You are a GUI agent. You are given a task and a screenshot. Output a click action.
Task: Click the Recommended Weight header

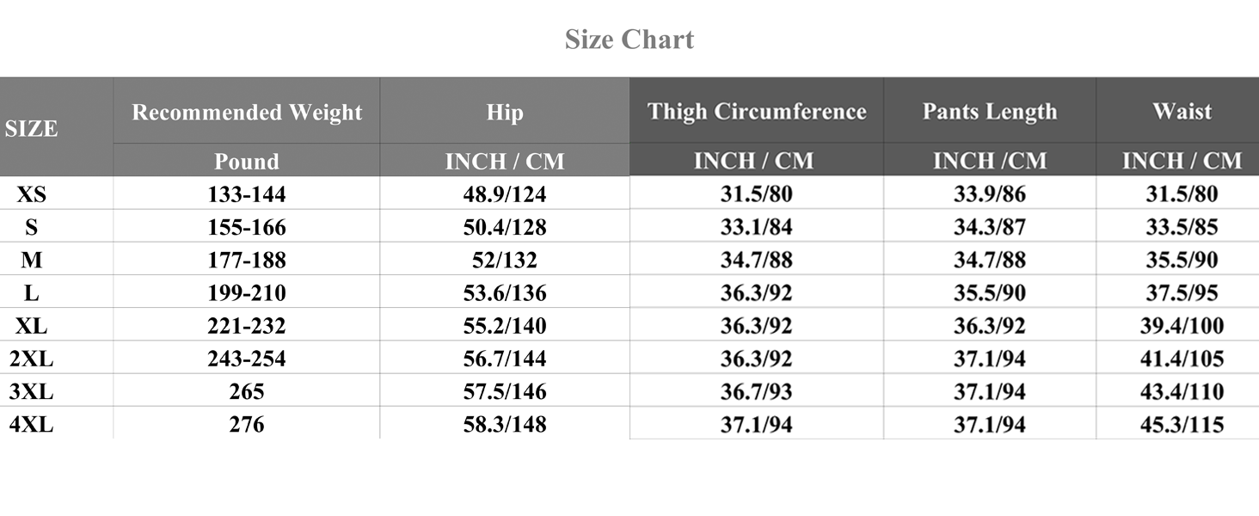coord(247,113)
